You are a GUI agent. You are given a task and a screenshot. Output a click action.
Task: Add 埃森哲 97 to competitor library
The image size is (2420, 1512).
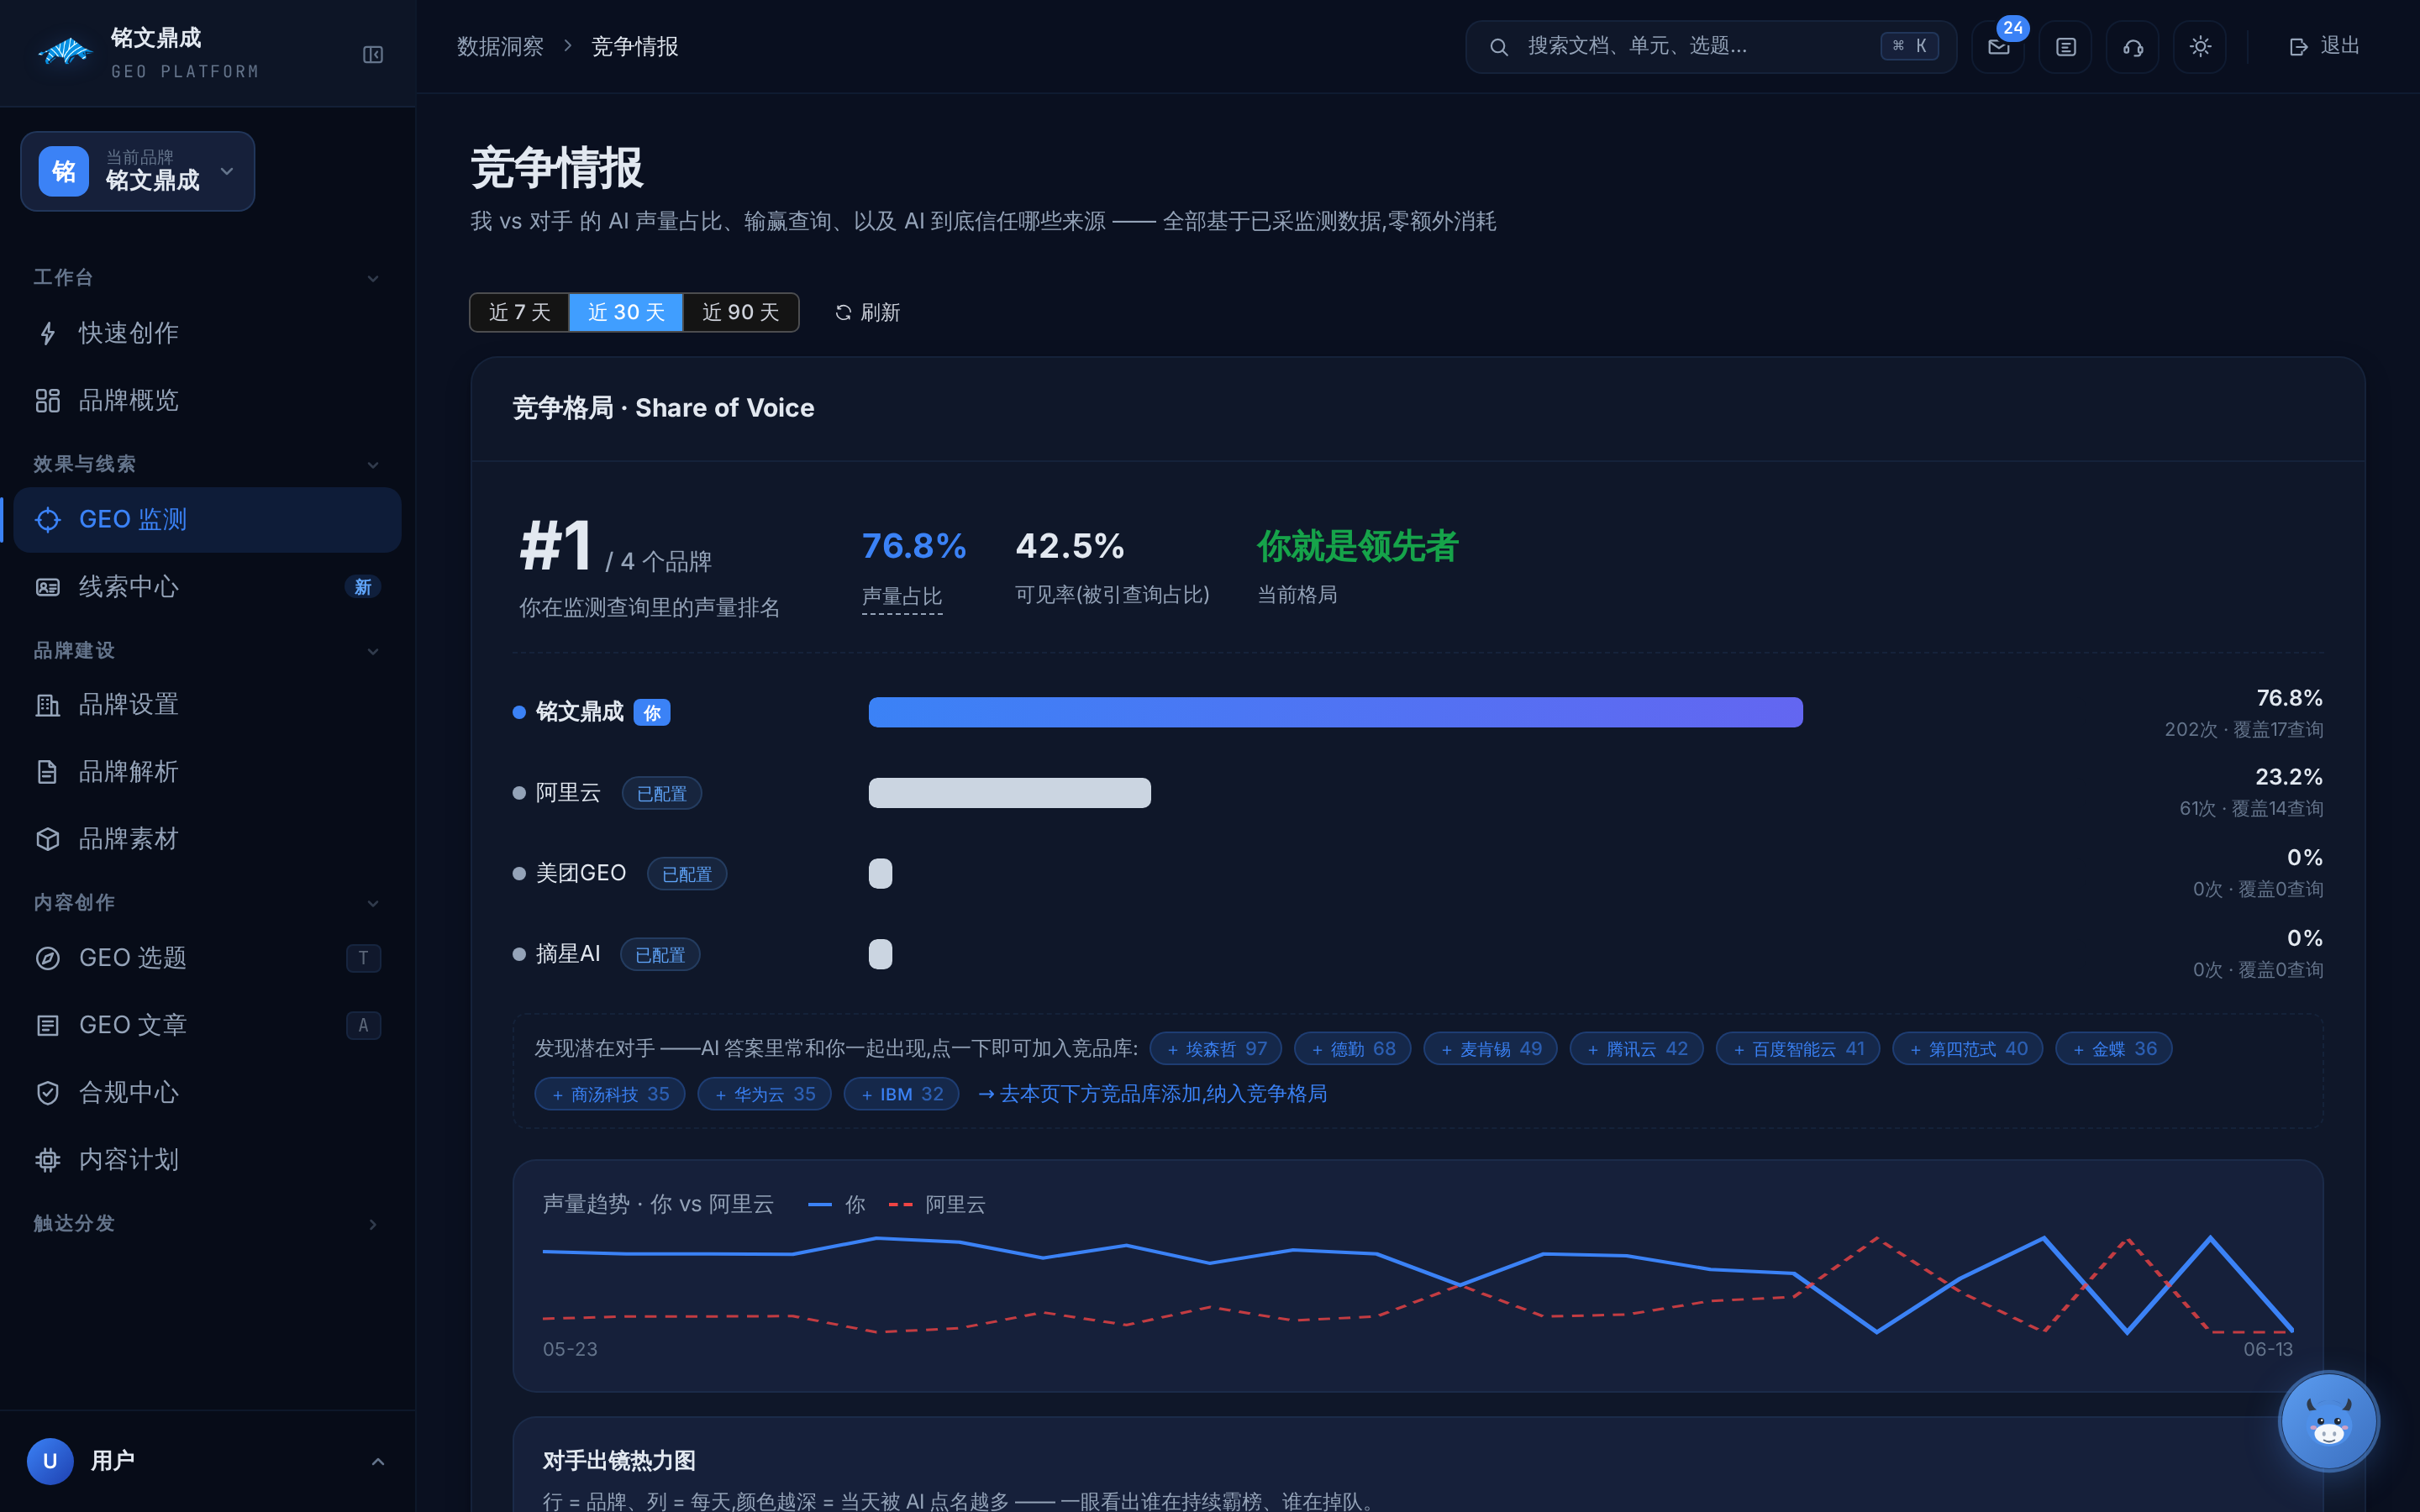1216,1049
